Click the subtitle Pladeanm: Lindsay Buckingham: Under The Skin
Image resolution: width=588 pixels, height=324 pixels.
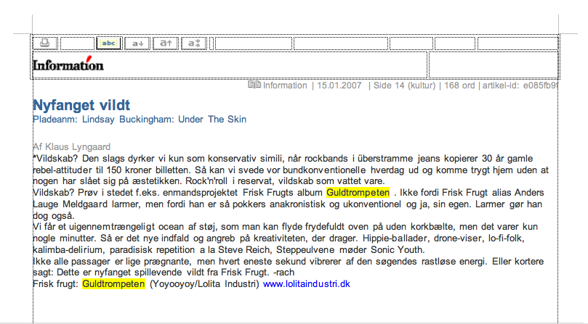click(140, 120)
